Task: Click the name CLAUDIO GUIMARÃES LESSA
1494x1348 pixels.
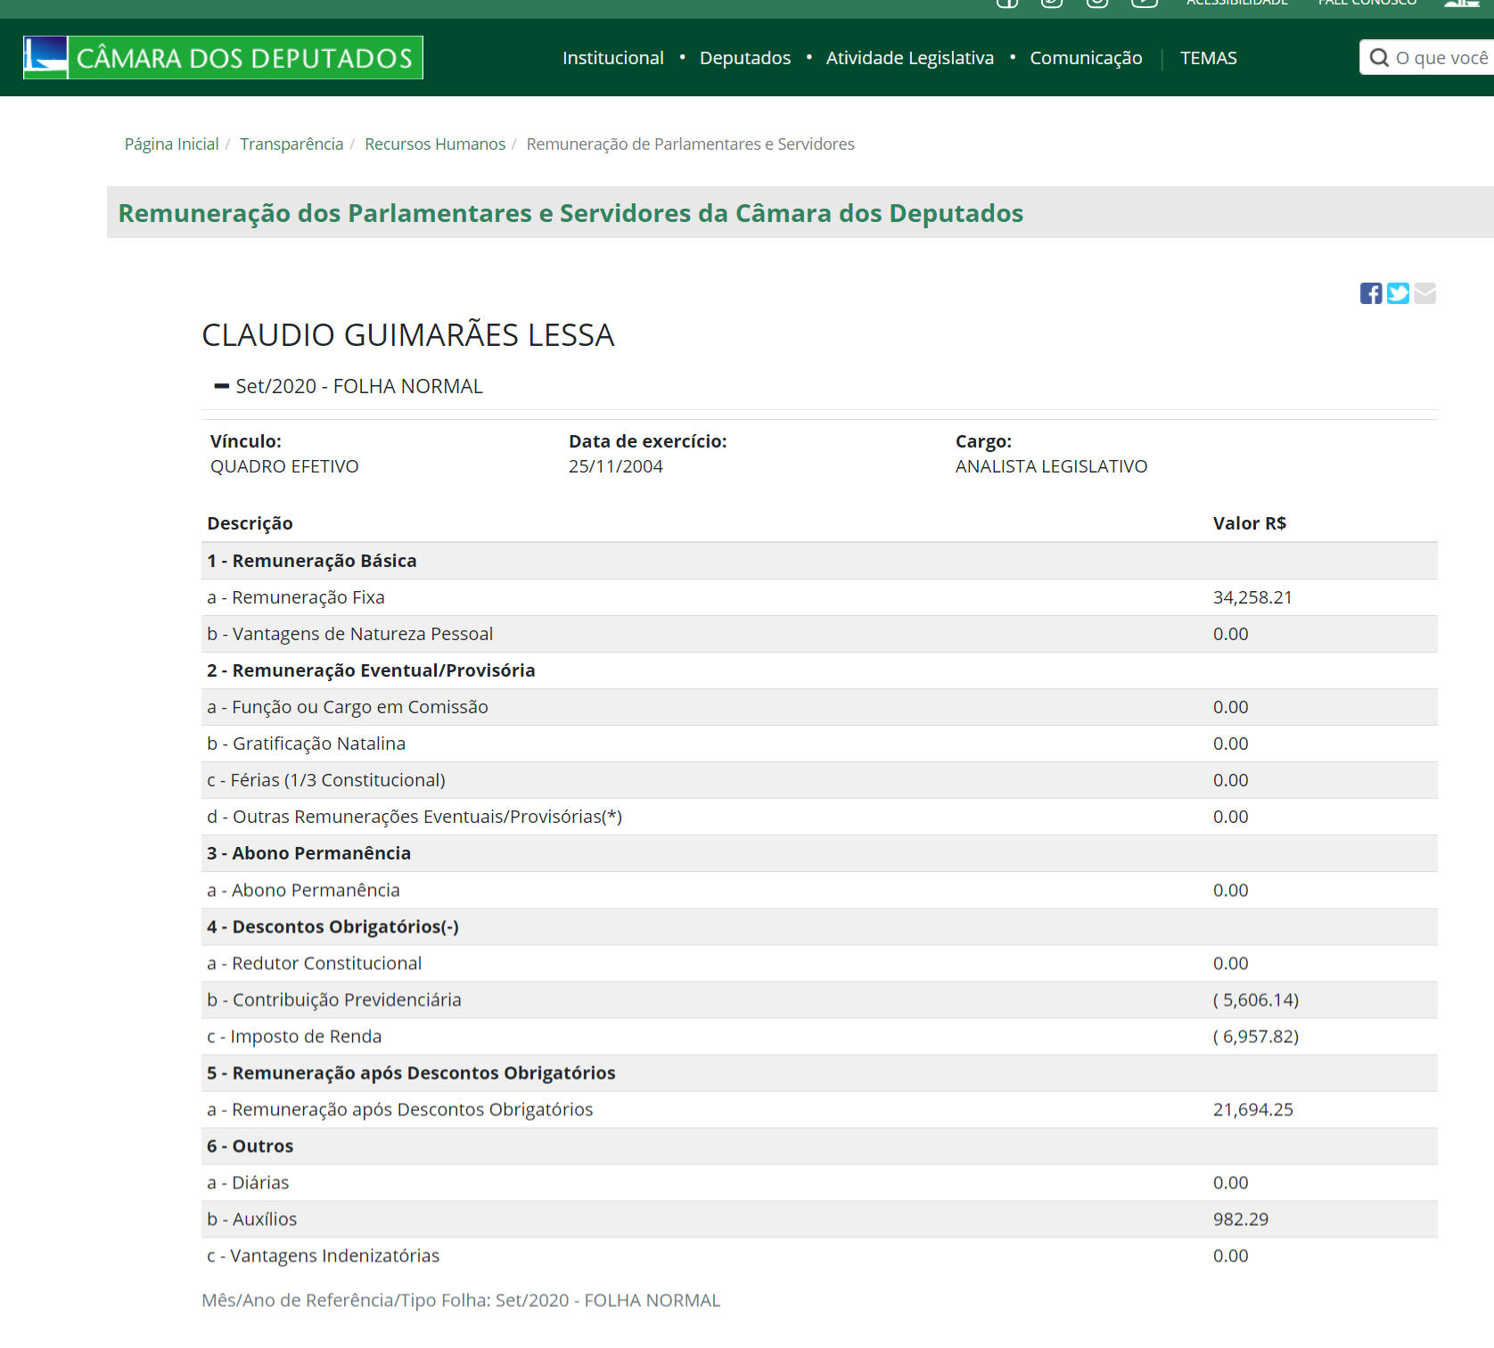Action: (x=408, y=335)
